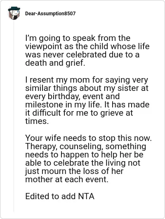Click the word "celebrated" in the first paragraph
Viewport: 165px width, 219px height.
(x=86, y=55)
